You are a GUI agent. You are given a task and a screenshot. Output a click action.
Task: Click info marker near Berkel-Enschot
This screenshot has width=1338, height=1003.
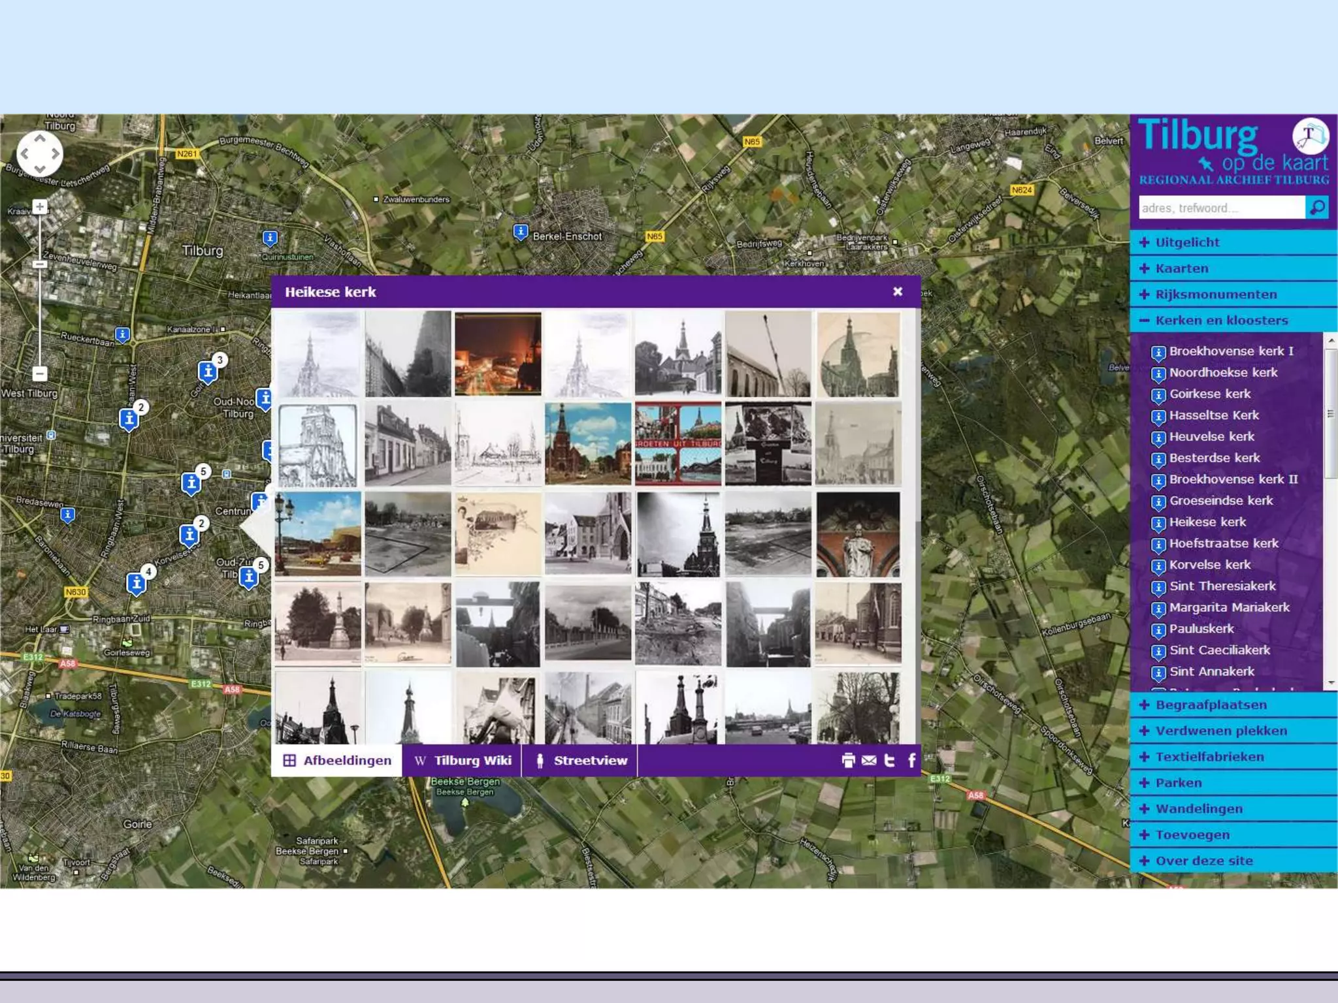(520, 232)
